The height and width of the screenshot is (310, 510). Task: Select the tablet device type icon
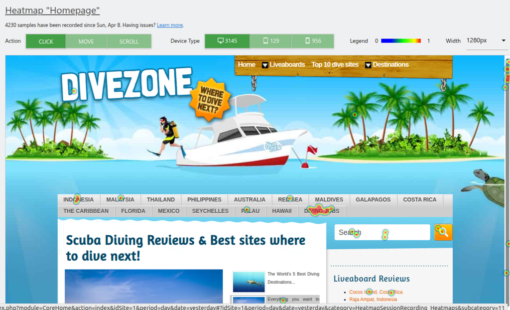(265, 41)
